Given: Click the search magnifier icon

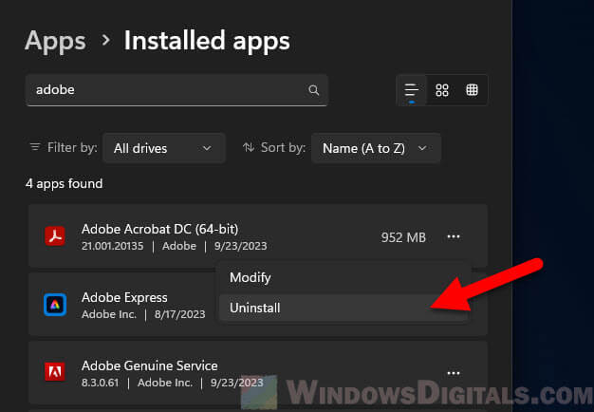Looking at the screenshot, I should pyautogui.click(x=313, y=90).
